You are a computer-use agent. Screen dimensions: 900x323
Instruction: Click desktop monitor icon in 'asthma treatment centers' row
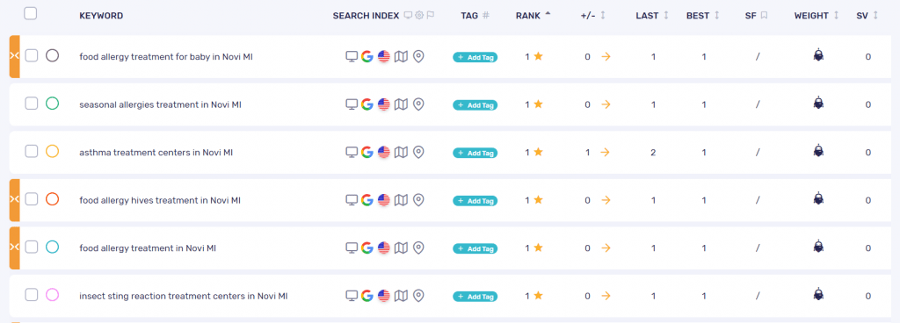click(x=352, y=153)
